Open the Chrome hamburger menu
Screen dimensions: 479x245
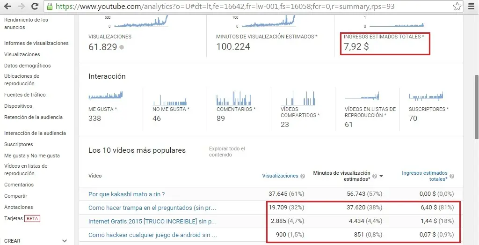pos(472,7)
